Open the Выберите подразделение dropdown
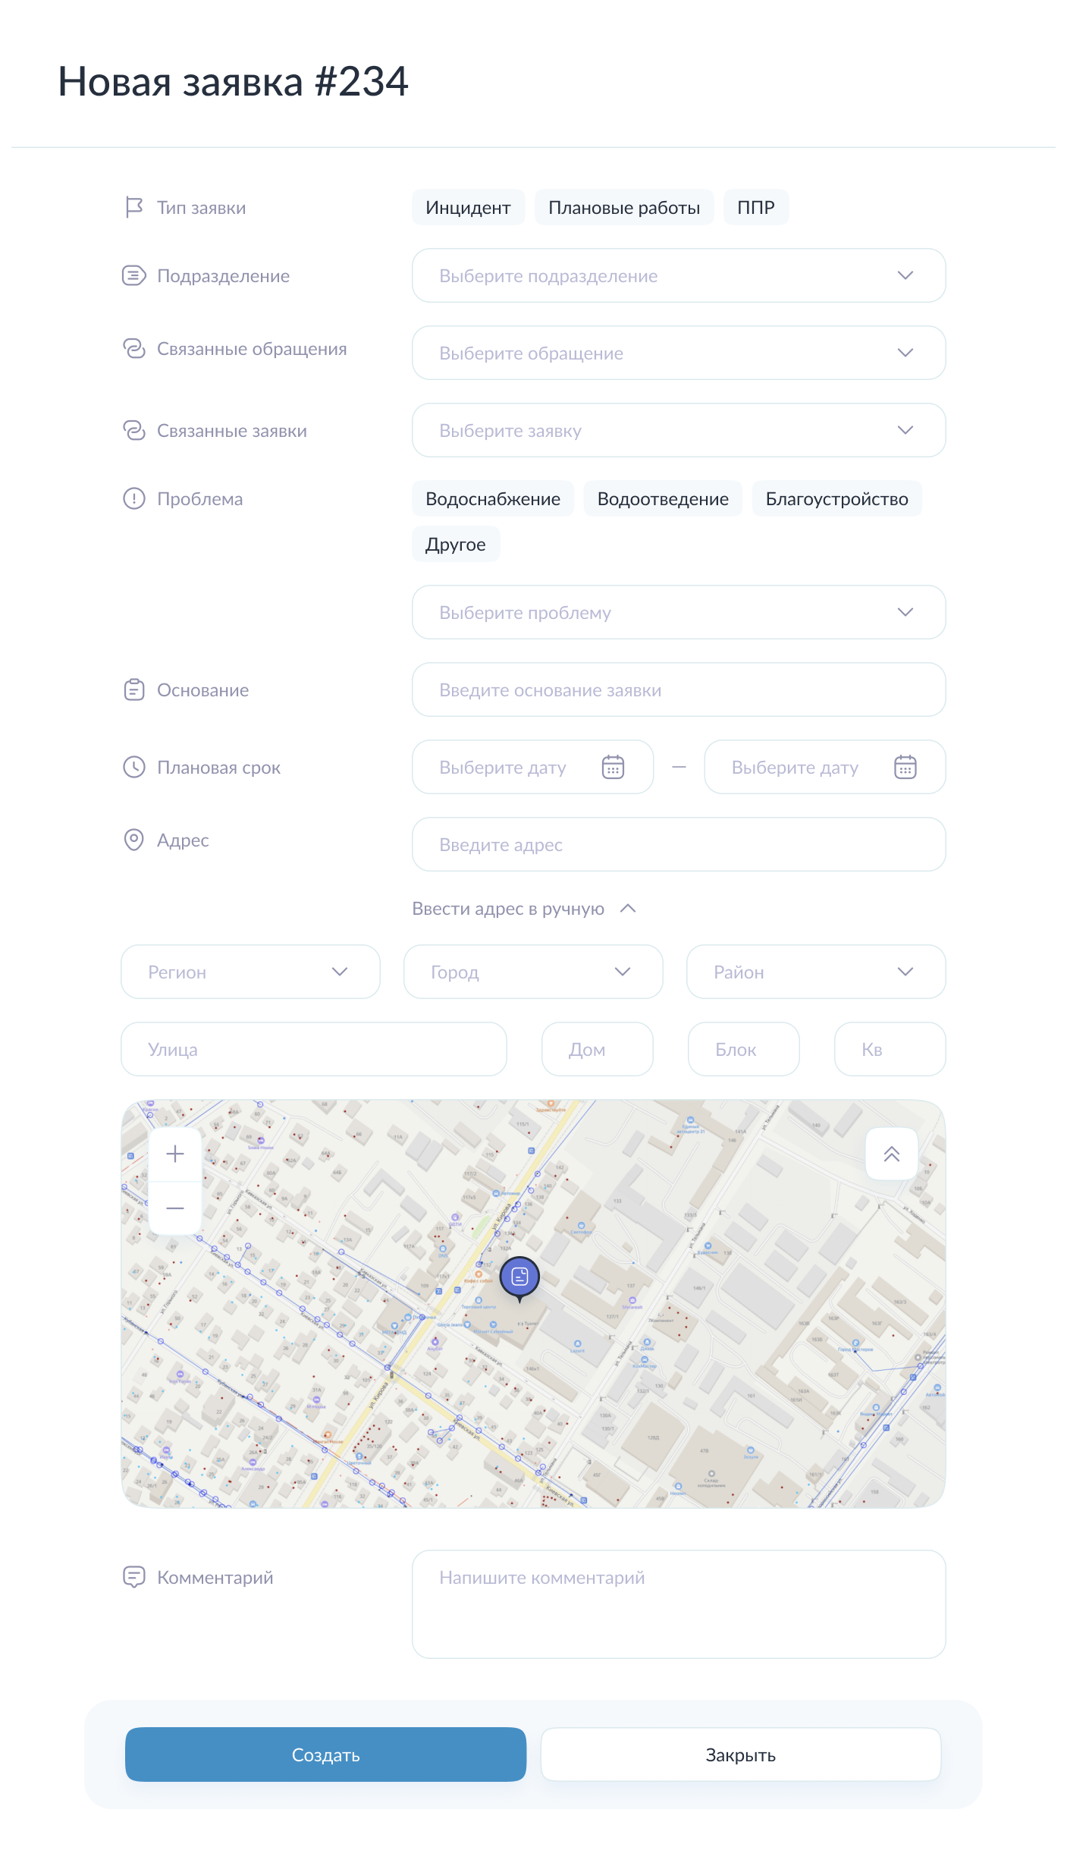1067x1866 pixels. coord(678,275)
